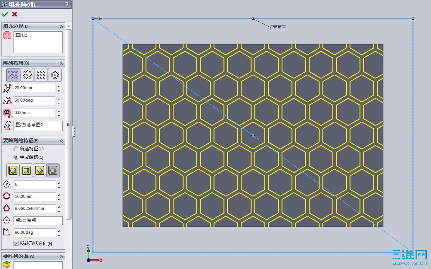This screenshot has width=431, height=269.
Task: Click the 直线1@草图2 direction field
Action: point(38,126)
